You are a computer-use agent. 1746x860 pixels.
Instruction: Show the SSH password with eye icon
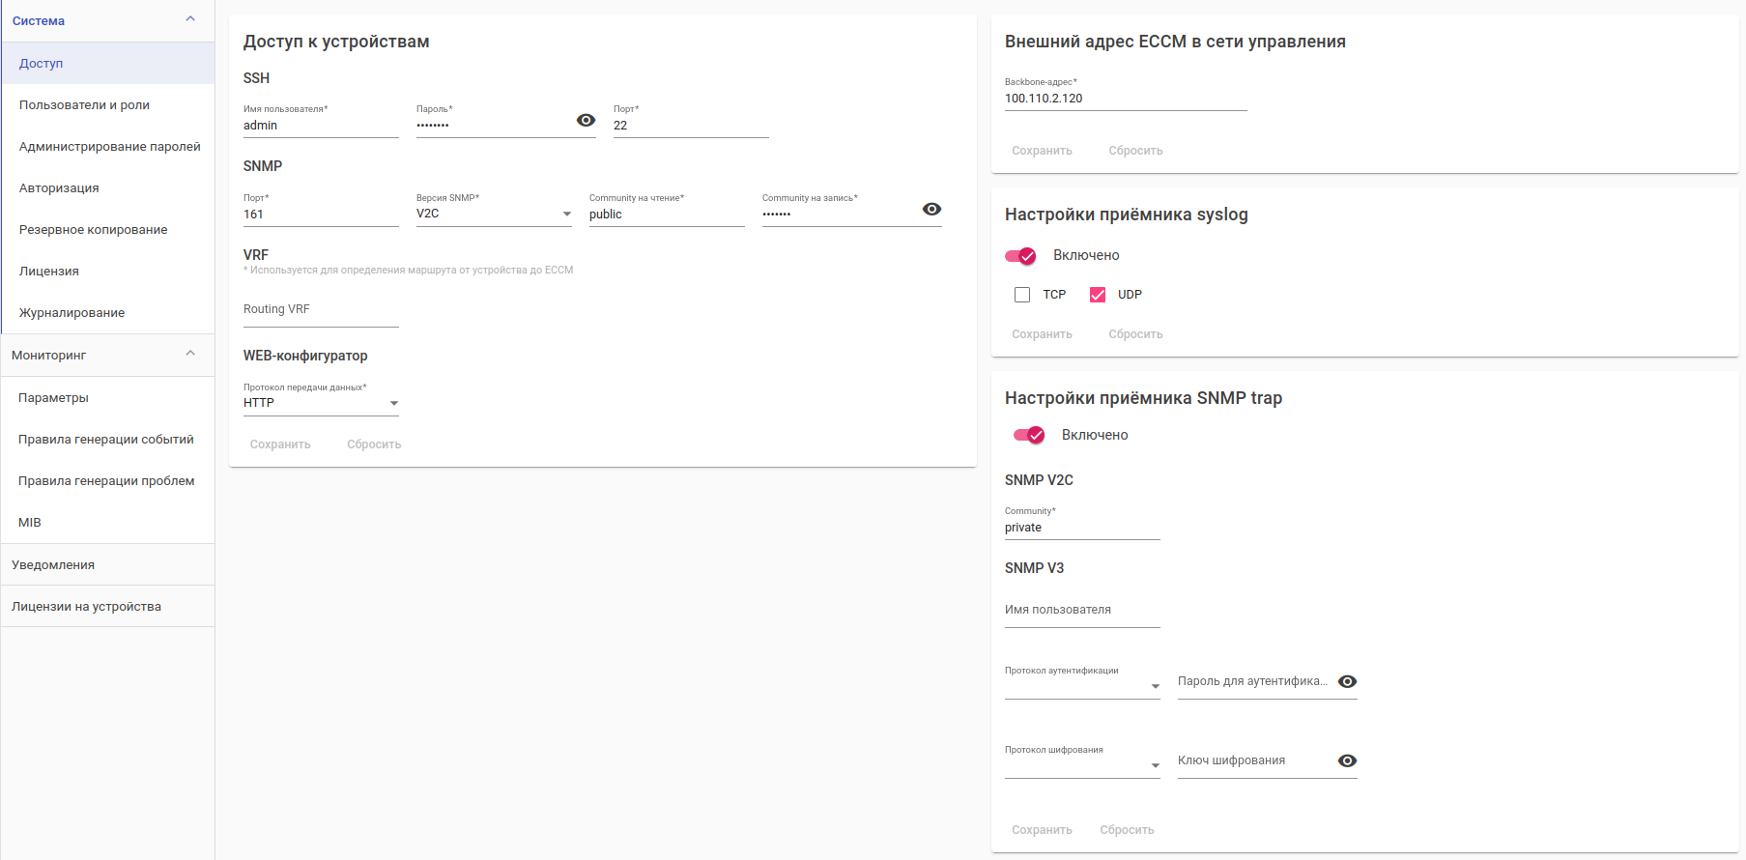pos(586,121)
